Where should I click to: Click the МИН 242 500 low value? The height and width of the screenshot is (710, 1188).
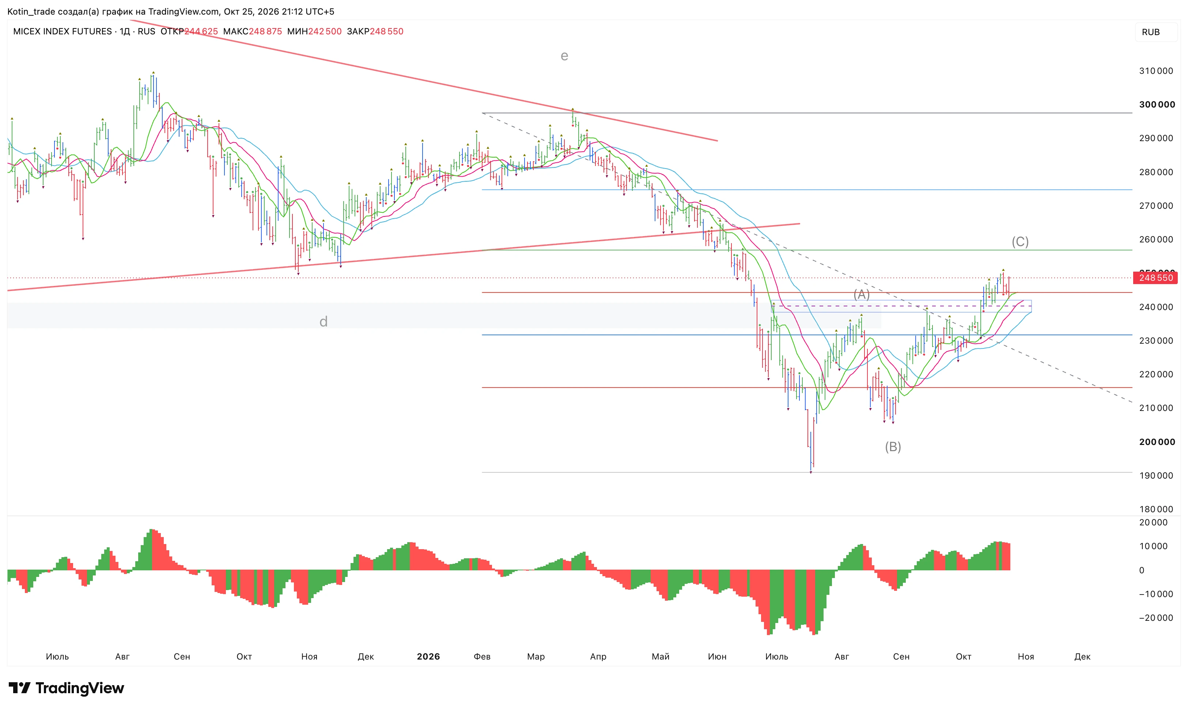(x=314, y=31)
